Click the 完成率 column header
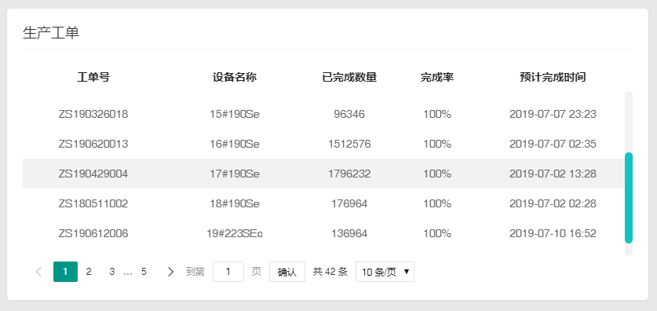 click(x=437, y=78)
